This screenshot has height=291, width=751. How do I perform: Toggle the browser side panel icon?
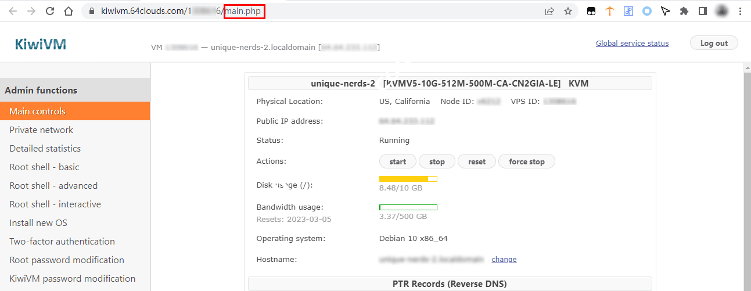pos(702,11)
